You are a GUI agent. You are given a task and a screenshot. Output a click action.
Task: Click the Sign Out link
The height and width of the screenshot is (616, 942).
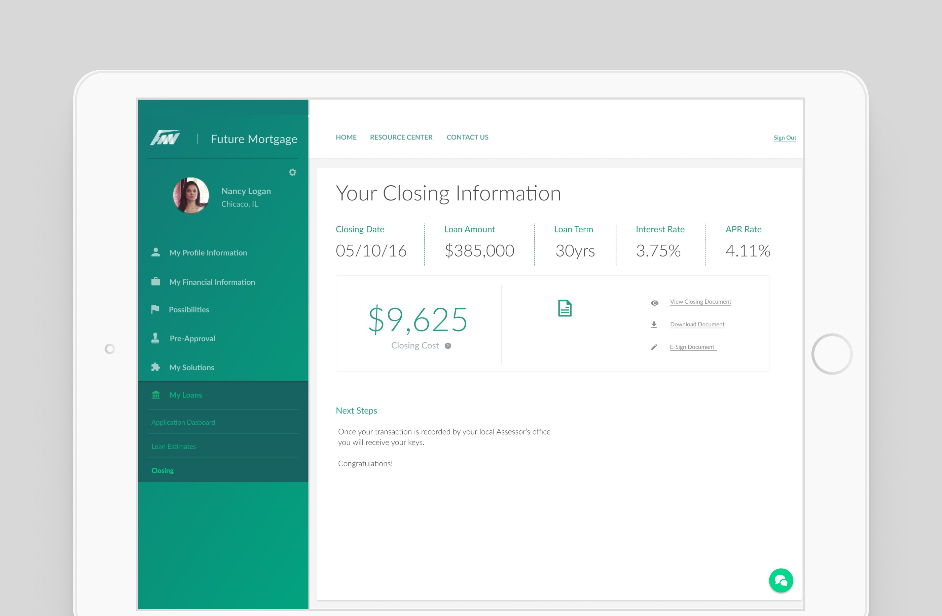(x=785, y=138)
